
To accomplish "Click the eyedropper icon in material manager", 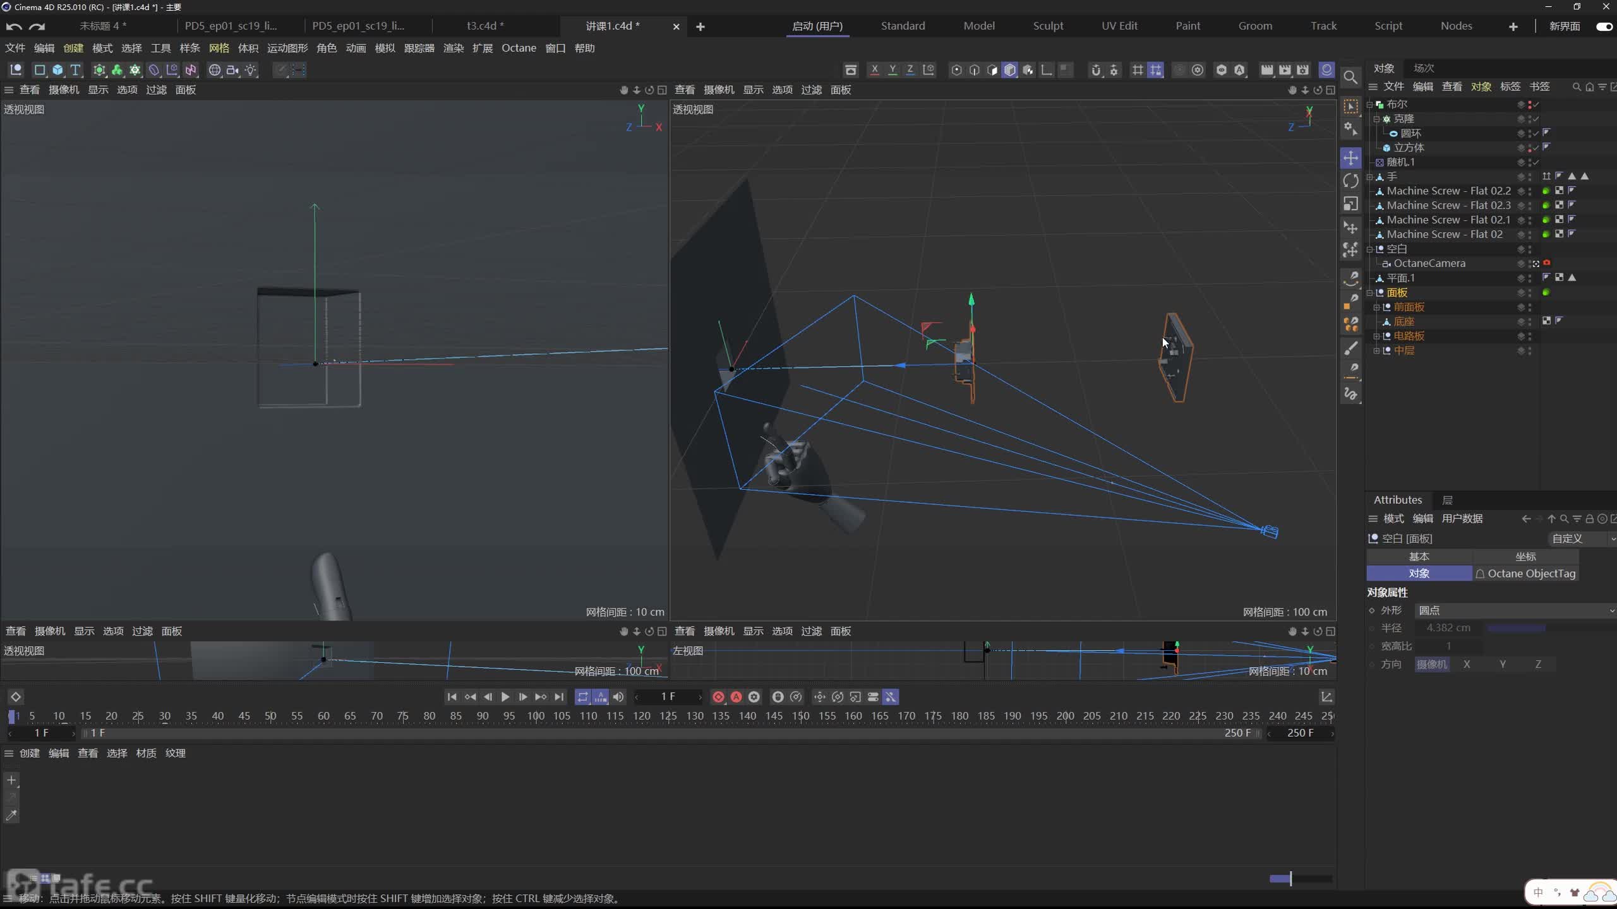I will pyautogui.click(x=11, y=816).
